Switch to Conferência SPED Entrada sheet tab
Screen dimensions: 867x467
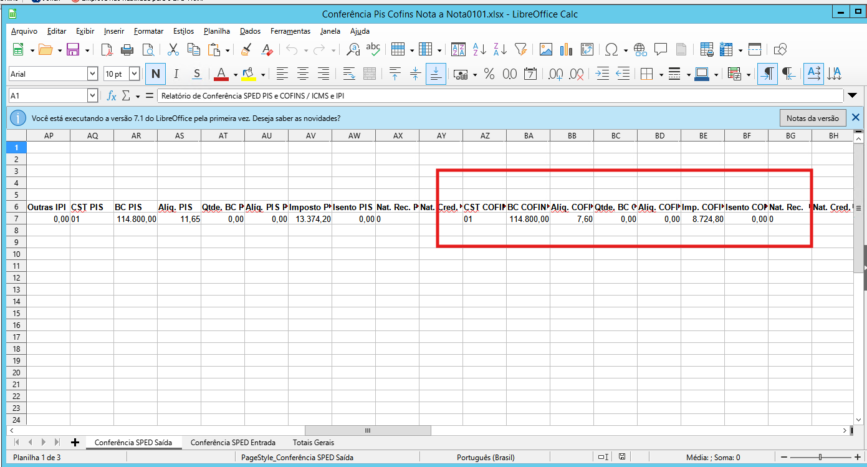233,443
